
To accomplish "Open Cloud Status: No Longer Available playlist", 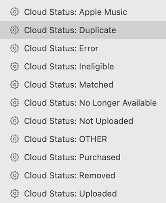I will pos(83,103).
